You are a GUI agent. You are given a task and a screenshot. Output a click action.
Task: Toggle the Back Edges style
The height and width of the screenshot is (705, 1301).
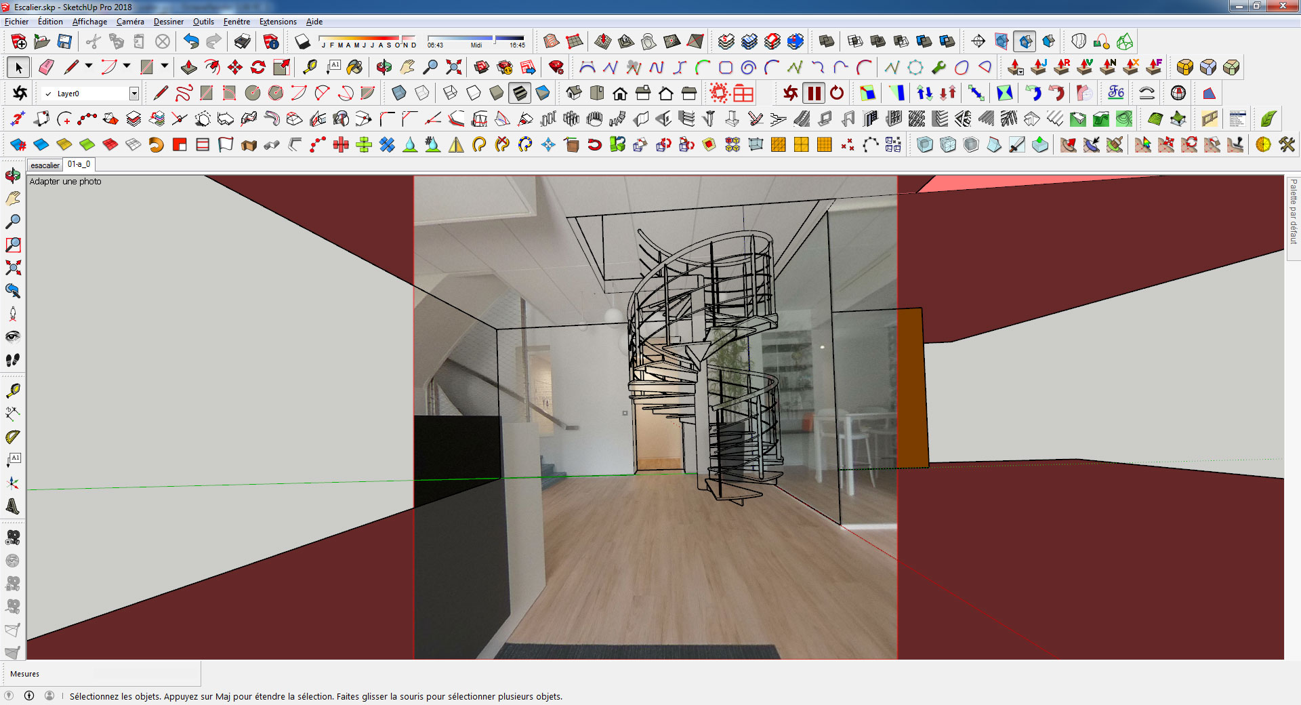[x=422, y=93]
